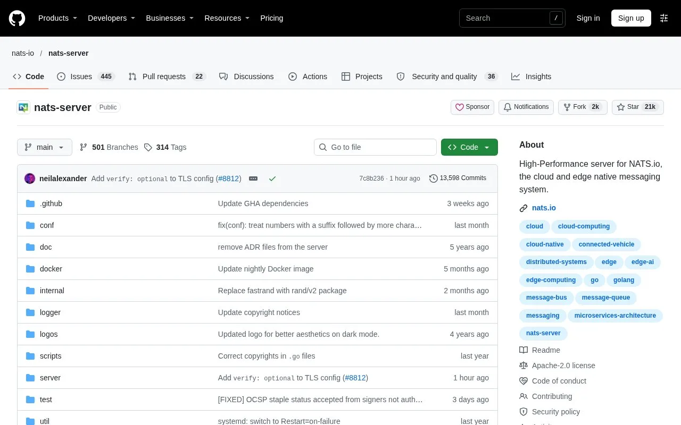681x425 pixels.
Task: View the 501 Branches list
Action: pos(109,147)
